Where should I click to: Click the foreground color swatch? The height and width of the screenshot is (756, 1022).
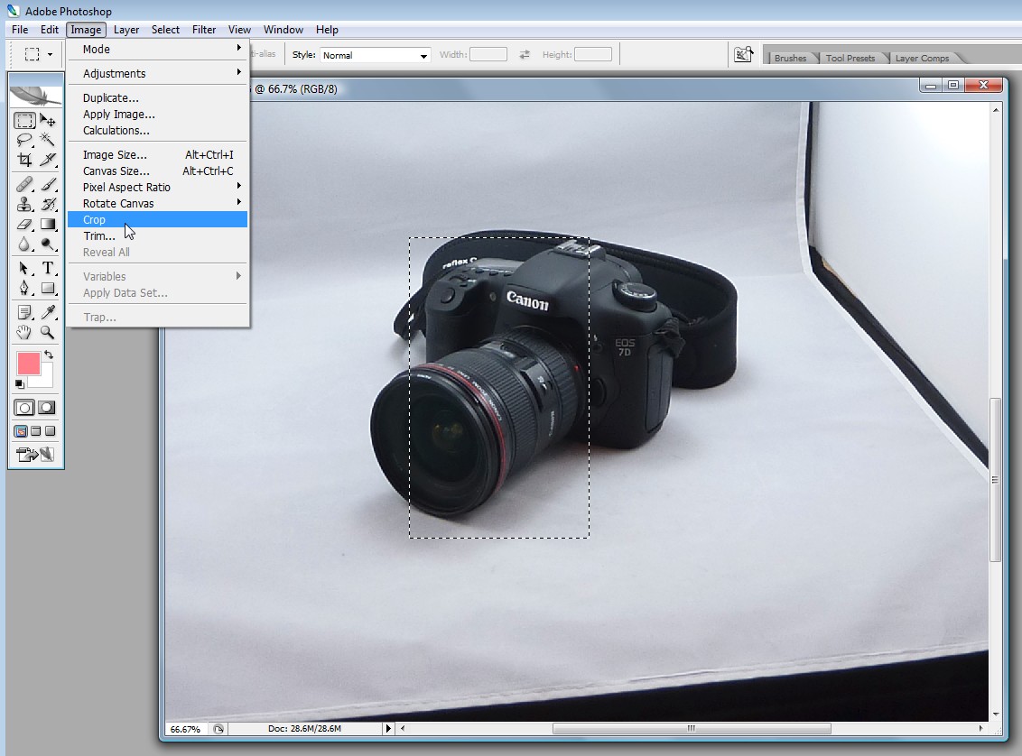28,364
